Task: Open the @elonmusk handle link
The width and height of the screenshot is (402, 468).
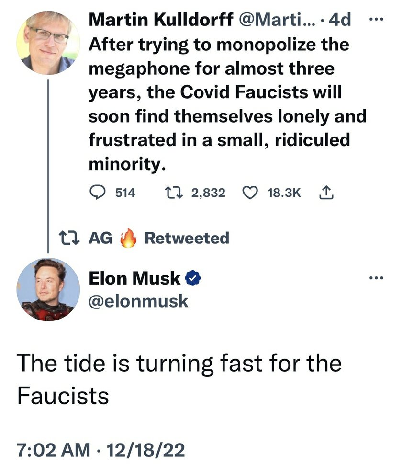Action: (x=139, y=301)
